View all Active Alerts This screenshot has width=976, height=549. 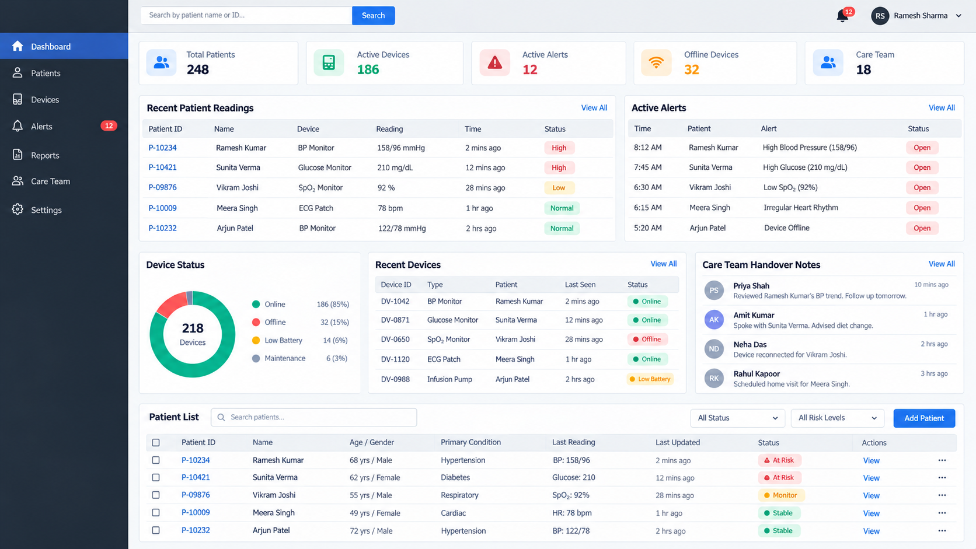tap(942, 108)
